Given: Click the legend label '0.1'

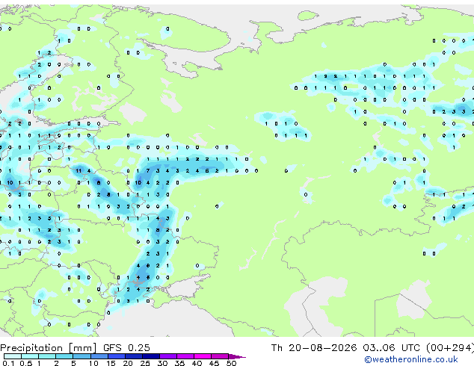Looking at the screenshot, I should (x=8, y=363).
